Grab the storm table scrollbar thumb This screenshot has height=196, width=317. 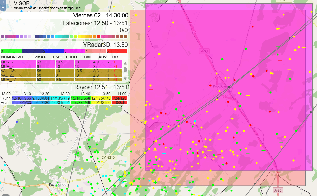(125, 70)
